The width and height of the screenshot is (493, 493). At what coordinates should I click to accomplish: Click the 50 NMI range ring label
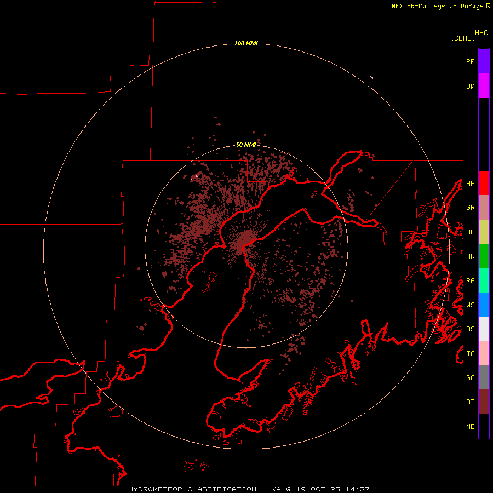(246, 145)
